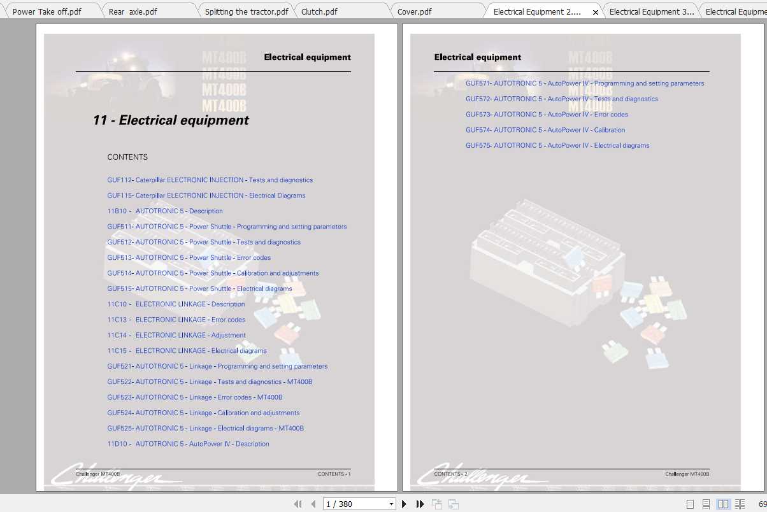Viewport: 767px width, 512px height.
Task: Switch to Cover.pdf tab
Action: pos(414,11)
